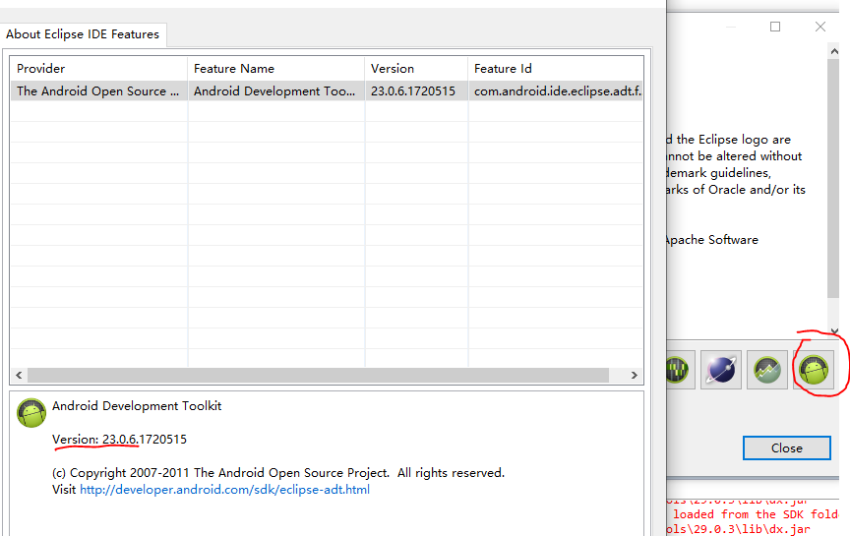Click the horizontal scrollbar thumb of features table
850x536 pixels.
point(318,375)
